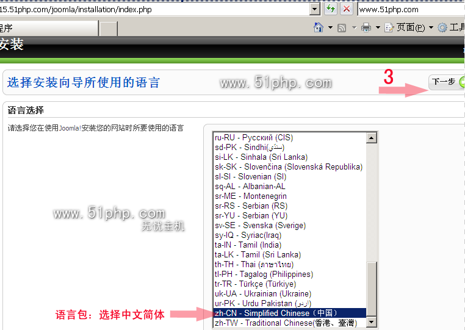Click language list scroll up arrow
Image resolution: width=465 pixels, height=330 pixels.
click(372, 138)
